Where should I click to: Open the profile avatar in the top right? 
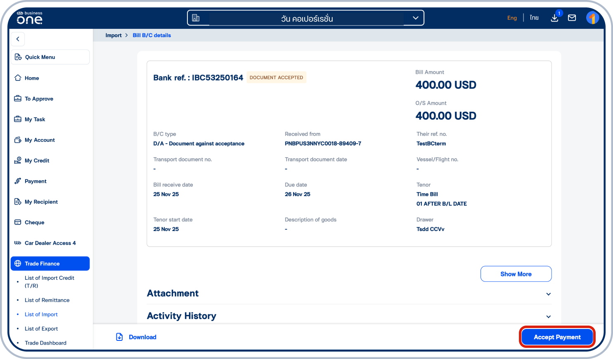click(x=592, y=17)
